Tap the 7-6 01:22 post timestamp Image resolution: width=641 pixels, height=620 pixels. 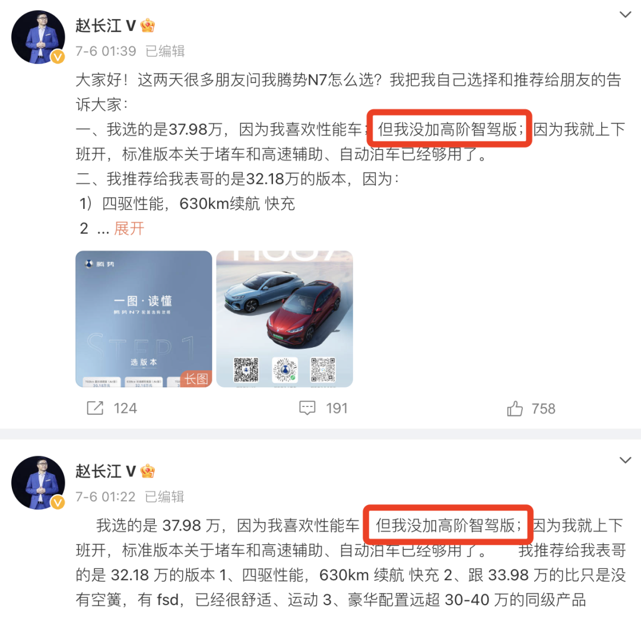[106, 497]
